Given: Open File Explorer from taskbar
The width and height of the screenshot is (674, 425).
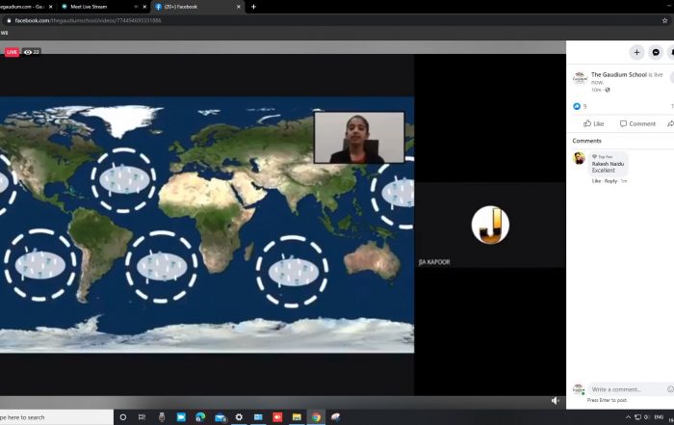Looking at the screenshot, I should tap(297, 417).
